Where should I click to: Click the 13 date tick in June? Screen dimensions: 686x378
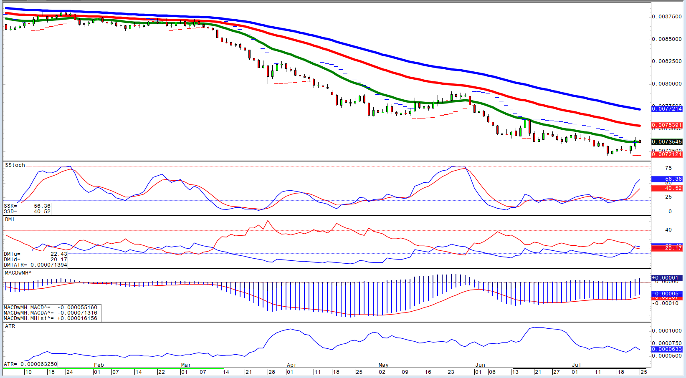(x=515, y=372)
